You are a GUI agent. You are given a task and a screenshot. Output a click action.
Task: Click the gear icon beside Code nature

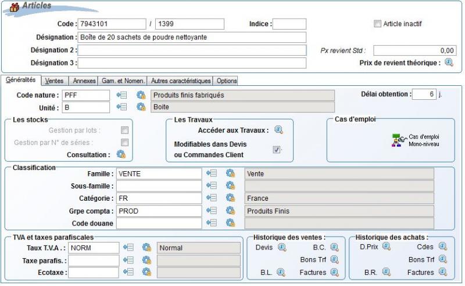click(141, 95)
